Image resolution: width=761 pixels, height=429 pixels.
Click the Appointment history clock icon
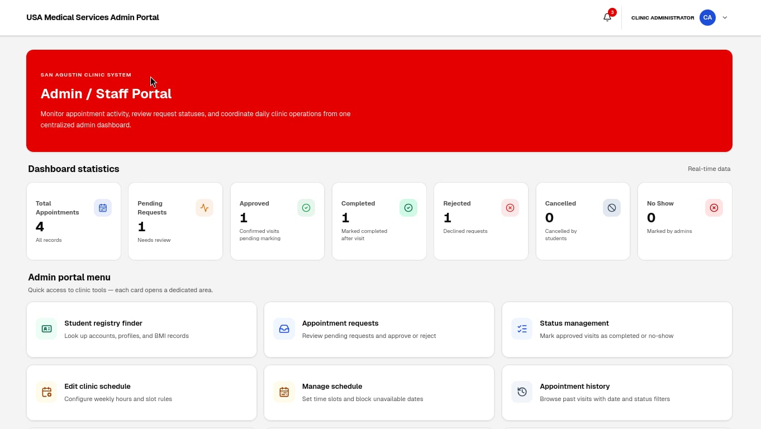(522, 392)
